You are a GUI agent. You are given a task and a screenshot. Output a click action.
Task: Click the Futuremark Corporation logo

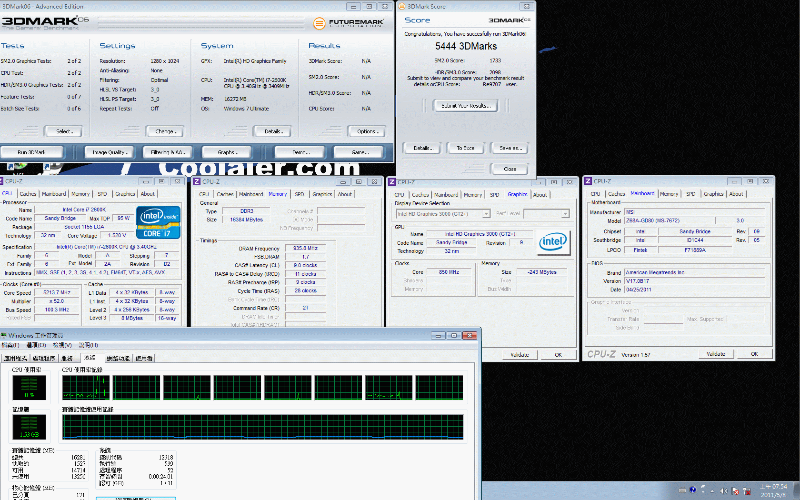(349, 23)
